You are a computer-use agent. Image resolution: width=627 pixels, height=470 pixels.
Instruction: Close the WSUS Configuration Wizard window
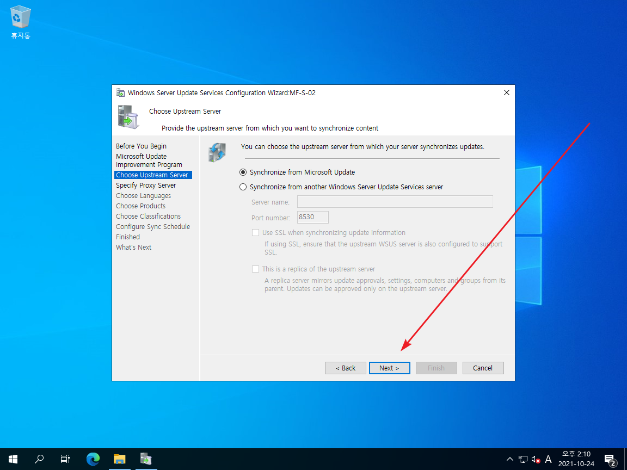507,92
